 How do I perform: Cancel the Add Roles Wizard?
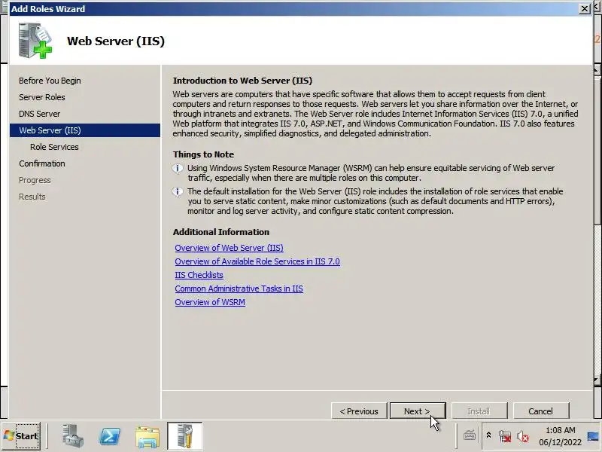click(x=540, y=411)
